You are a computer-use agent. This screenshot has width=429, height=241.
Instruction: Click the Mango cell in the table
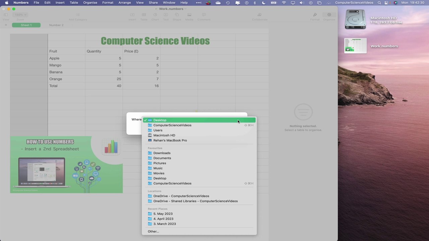pos(66,65)
